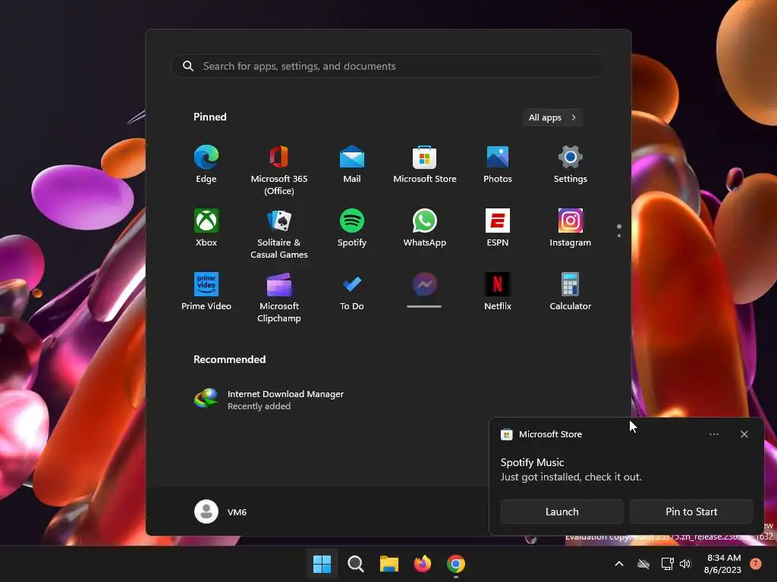This screenshot has height=582, width=777.
Task: Open Solitaire & Casual Games
Action: point(279,233)
